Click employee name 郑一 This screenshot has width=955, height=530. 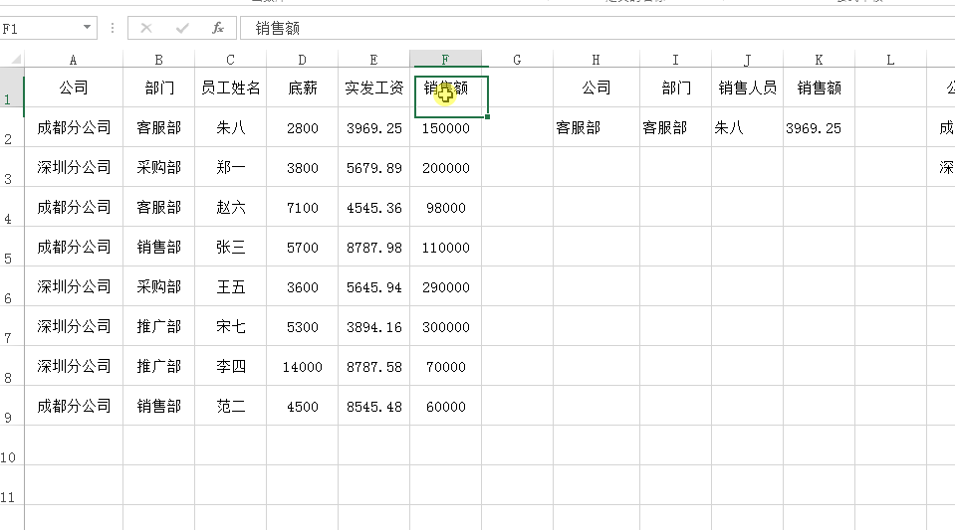[230, 168]
